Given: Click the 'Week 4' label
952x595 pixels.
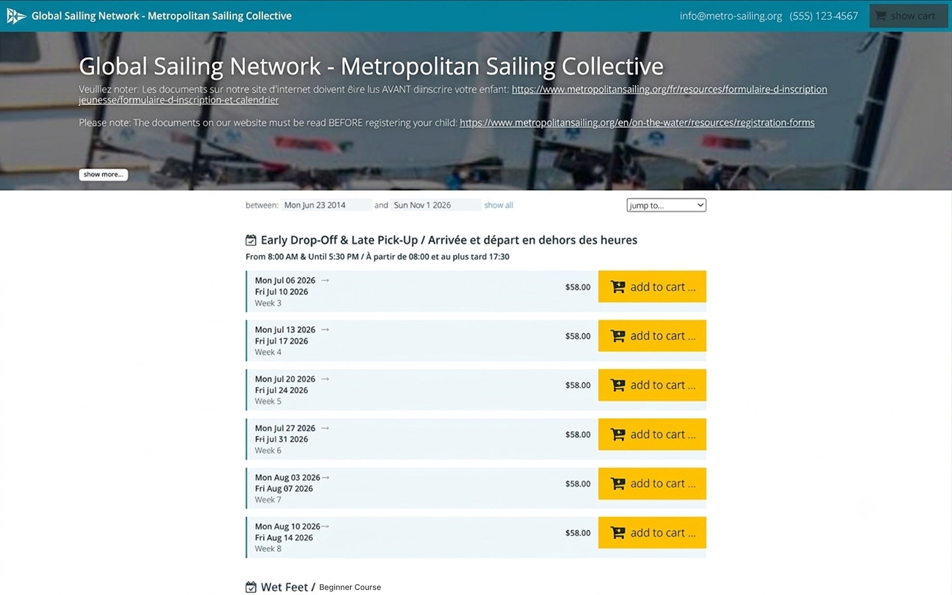Looking at the screenshot, I should [x=268, y=352].
